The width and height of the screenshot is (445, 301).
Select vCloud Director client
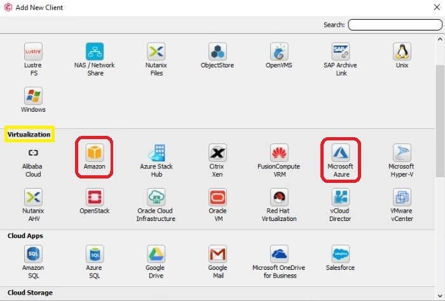341,197
